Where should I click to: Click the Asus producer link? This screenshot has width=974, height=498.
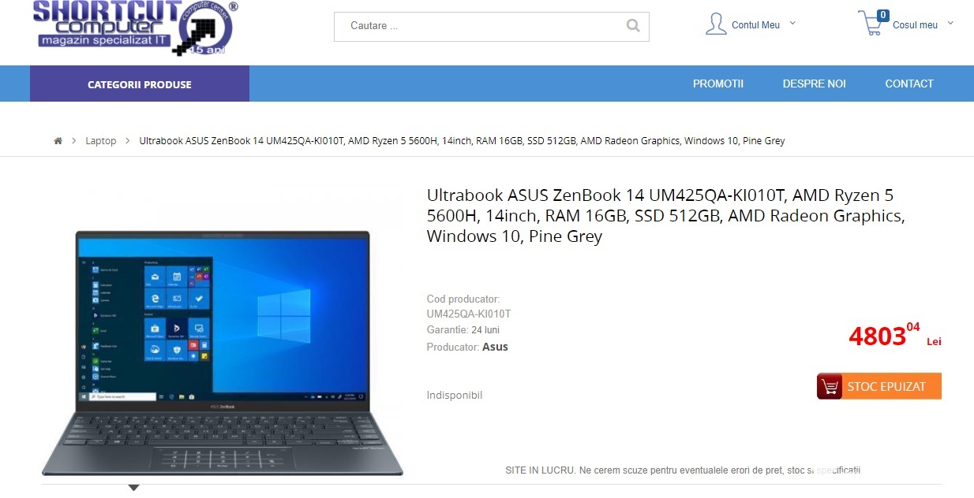point(495,347)
